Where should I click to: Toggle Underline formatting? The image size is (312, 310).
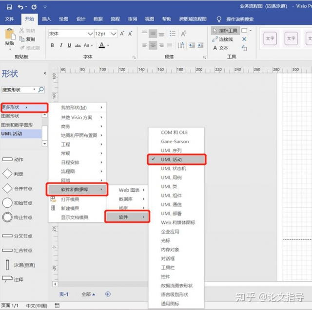coord(69,45)
